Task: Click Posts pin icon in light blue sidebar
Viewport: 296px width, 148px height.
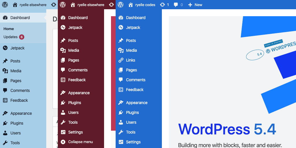Action: (5, 61)
